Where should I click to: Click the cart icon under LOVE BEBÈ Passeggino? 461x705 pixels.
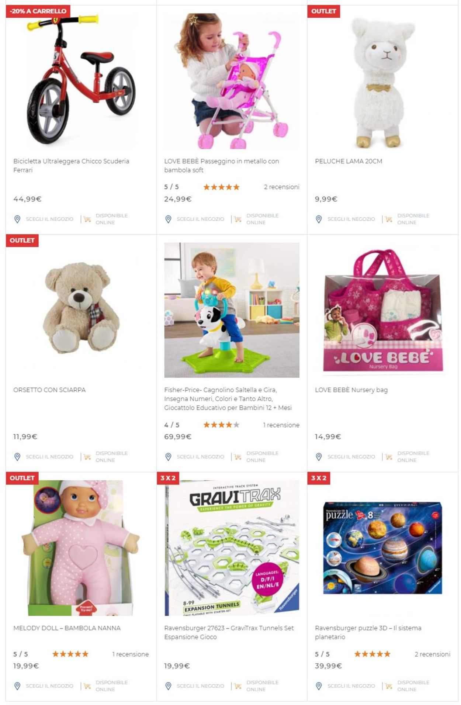coord(238,219)
